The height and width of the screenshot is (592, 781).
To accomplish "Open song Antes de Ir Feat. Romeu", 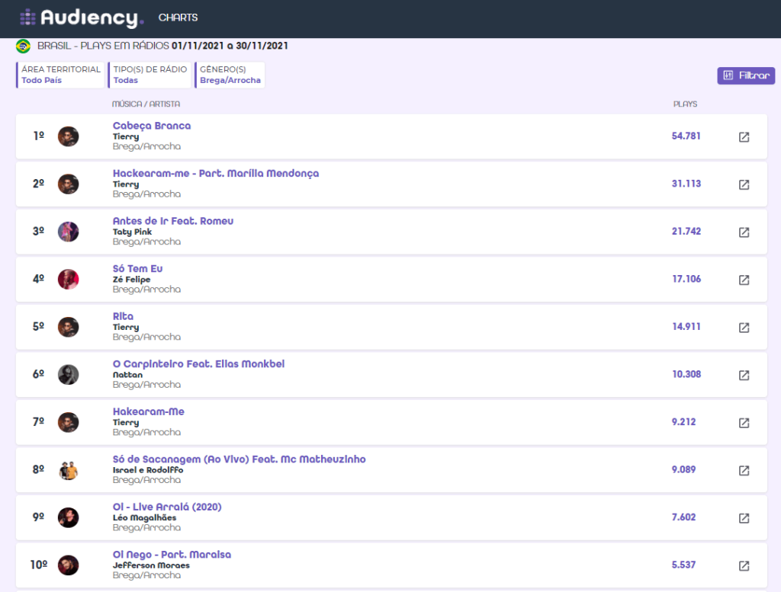I will pyautogui.click(x=173, y=221).
